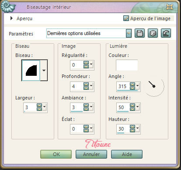Click the light angle dial control
The height and width of the screenshot is (170, 181).
tap(154, 86)
